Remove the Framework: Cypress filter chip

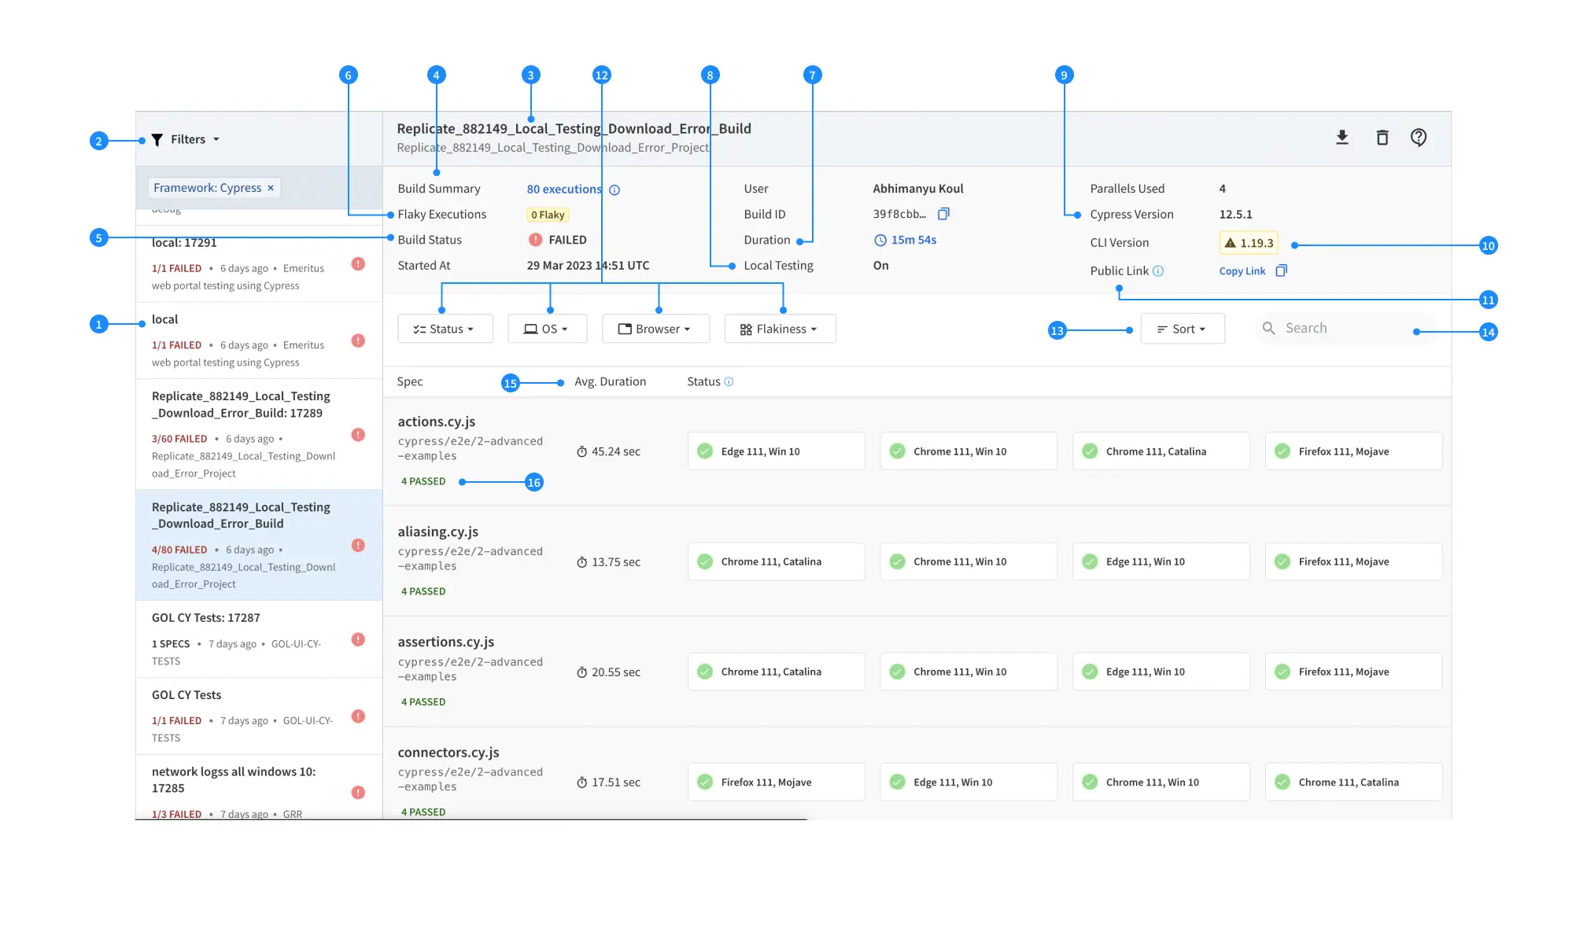271,188
